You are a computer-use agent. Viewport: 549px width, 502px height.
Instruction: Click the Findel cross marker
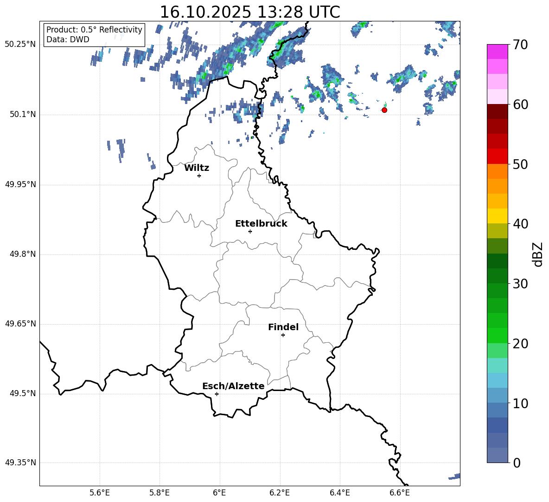tap(283, 335)
